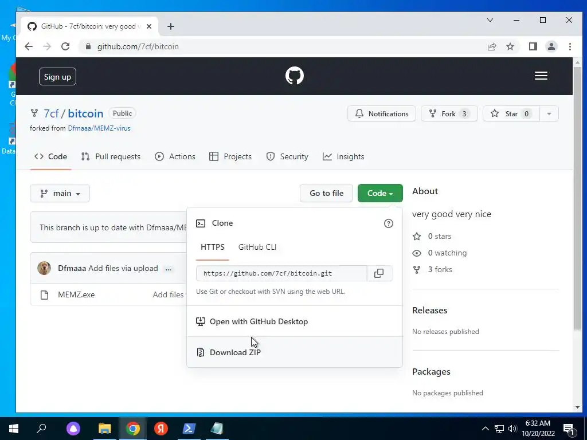
Task: Open the Security tab
Action: 287,156
